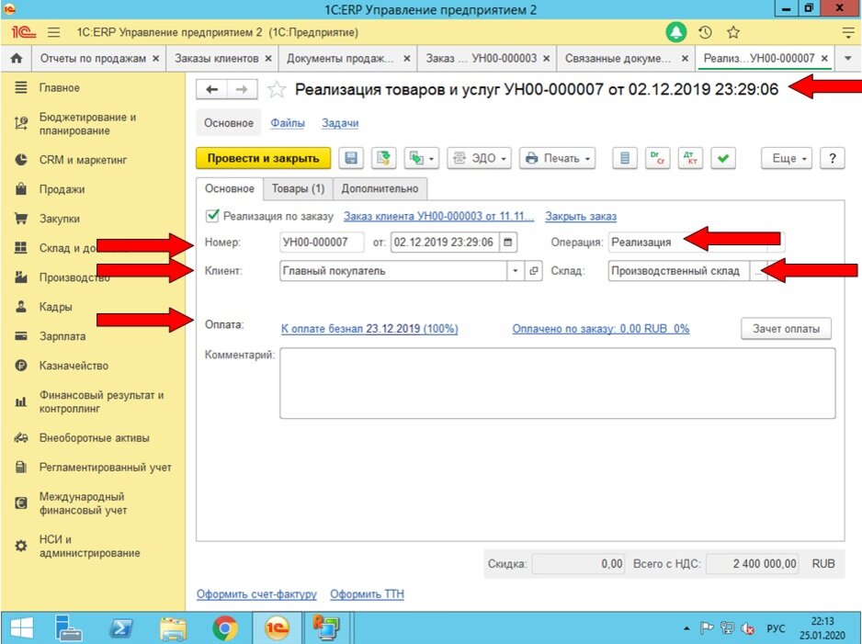Expand the create-based-on dropdown button
The image size is (862, 644).
(422, 158)
